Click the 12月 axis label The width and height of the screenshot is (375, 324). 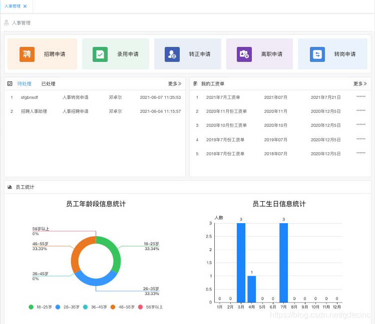337,307
